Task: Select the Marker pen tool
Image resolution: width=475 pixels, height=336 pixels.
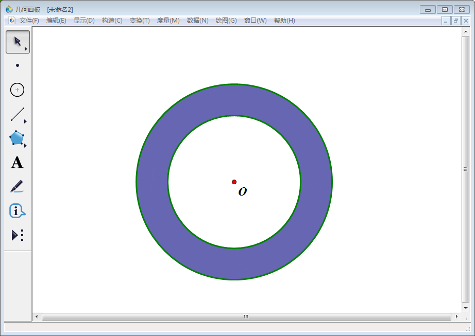Action: click(17, 186)
